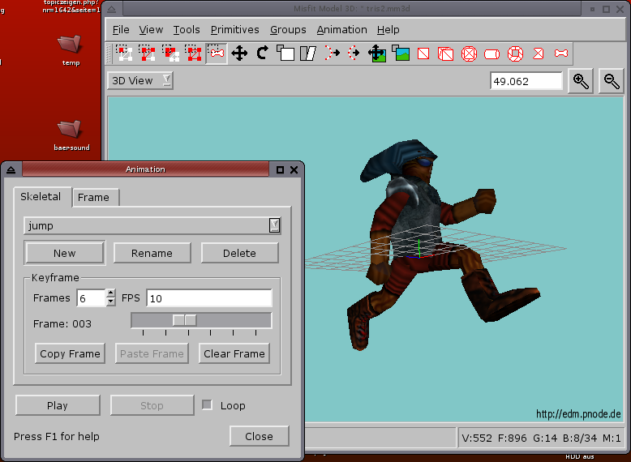The width and height of the screenshot is (631, 462).
Task: Select the Extrude tool
Action: 332,53
